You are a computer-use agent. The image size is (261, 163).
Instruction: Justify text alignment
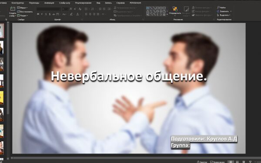click(x=98, y=14)
